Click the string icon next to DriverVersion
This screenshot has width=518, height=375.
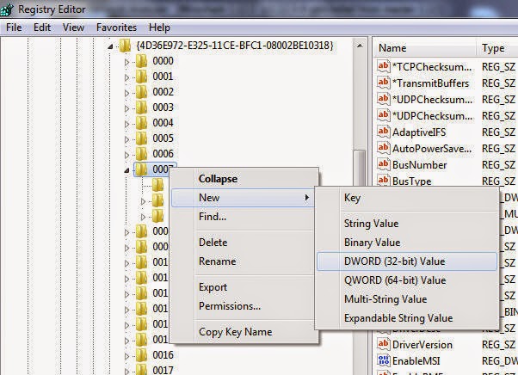383,344
